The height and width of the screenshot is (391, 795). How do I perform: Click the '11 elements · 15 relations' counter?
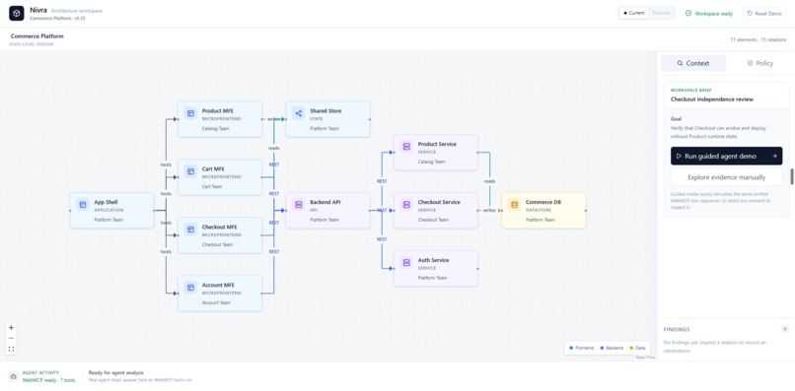758,39
